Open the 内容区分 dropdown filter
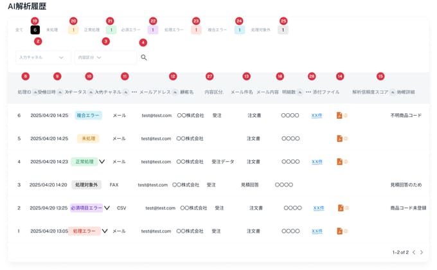 [x=105, y=57]
